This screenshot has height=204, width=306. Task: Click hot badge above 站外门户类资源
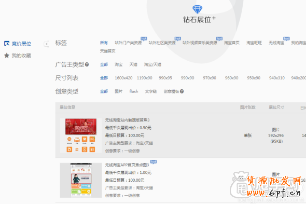click(144, 39)
